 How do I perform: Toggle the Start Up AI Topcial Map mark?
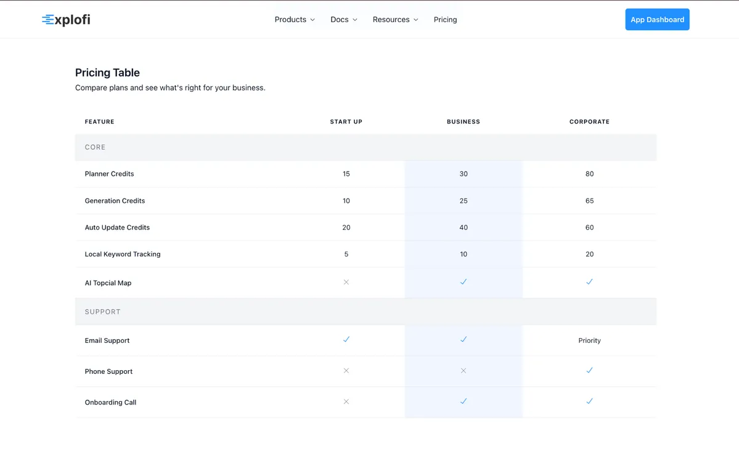click(346, 282)
